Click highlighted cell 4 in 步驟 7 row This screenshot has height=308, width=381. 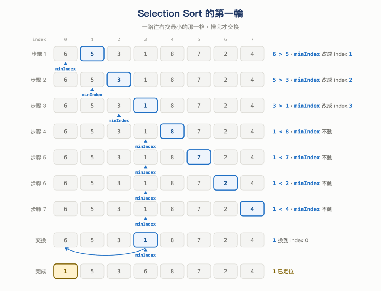pyautogui.click(x=252, y=209)
